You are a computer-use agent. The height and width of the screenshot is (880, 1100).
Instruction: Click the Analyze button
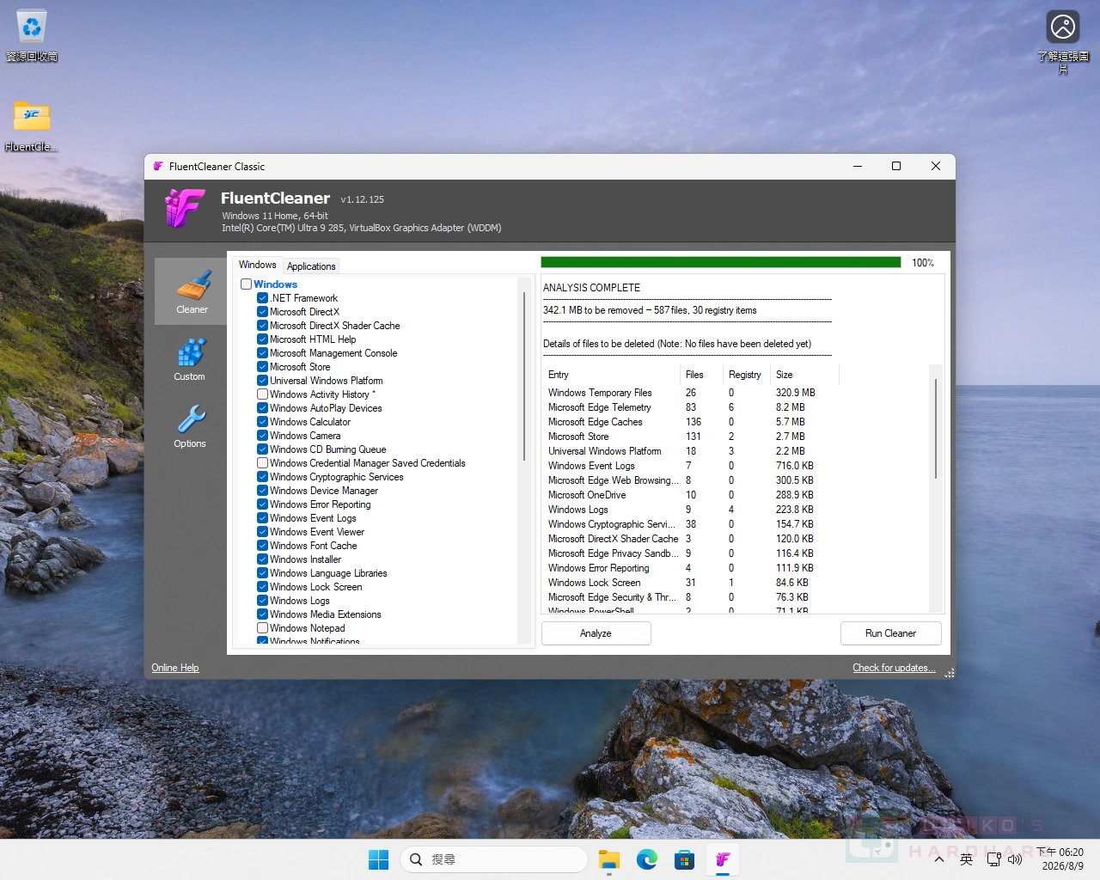coord(596,633)
